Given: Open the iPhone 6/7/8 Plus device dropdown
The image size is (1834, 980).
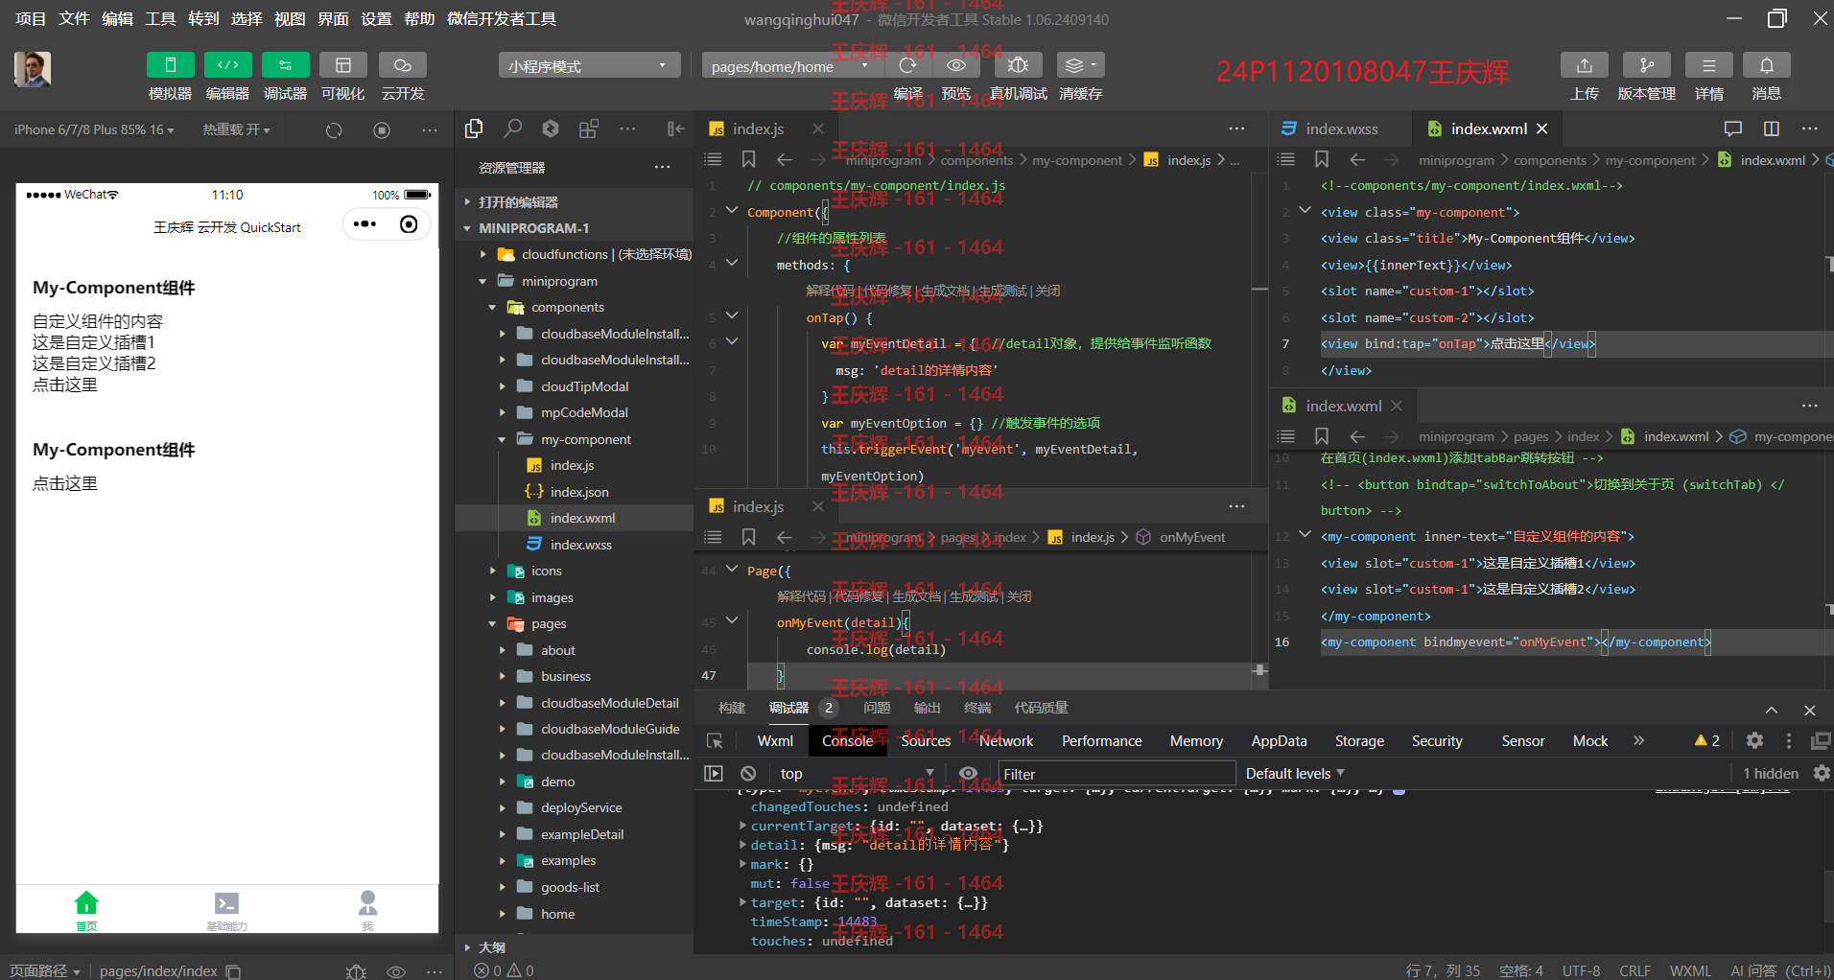Looking at the screenshot, I should click(94, 129).
